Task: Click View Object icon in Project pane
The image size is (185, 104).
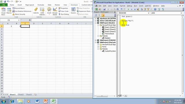Action: pyautogui.click(x=99, y=15)
